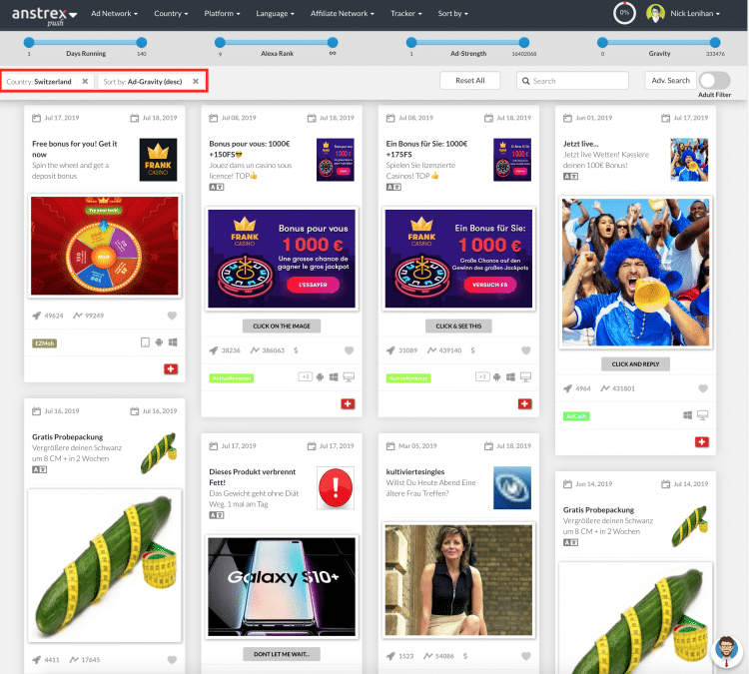This screenshot has height=674, width=749.
Task: Click the Frank Casino small icon thumbnail
Action: tap(158, 160)
